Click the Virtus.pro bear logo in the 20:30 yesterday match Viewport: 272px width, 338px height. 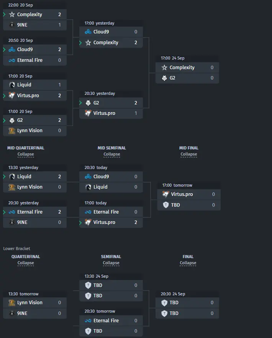coord(88,113)
